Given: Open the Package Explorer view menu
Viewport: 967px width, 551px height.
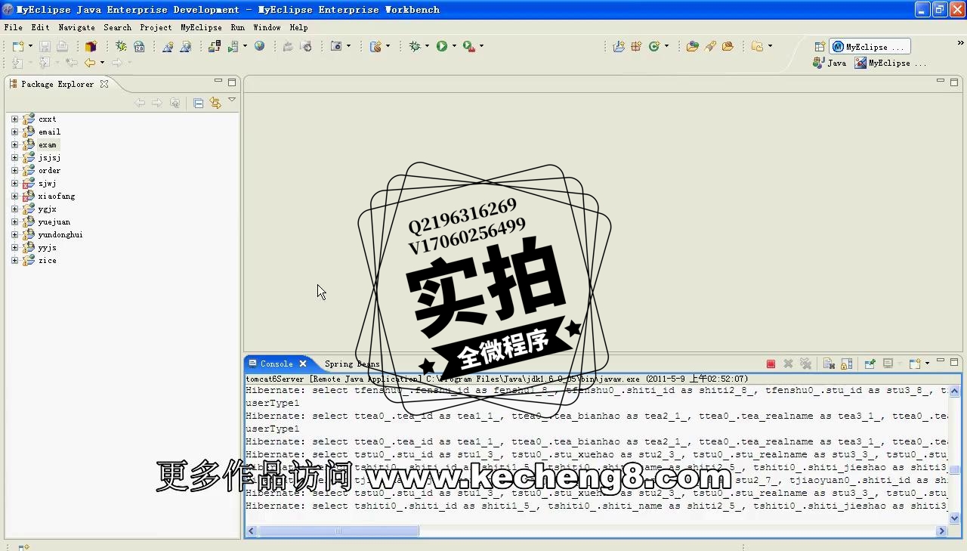Looking at the screenshot, I should point(232,101).
